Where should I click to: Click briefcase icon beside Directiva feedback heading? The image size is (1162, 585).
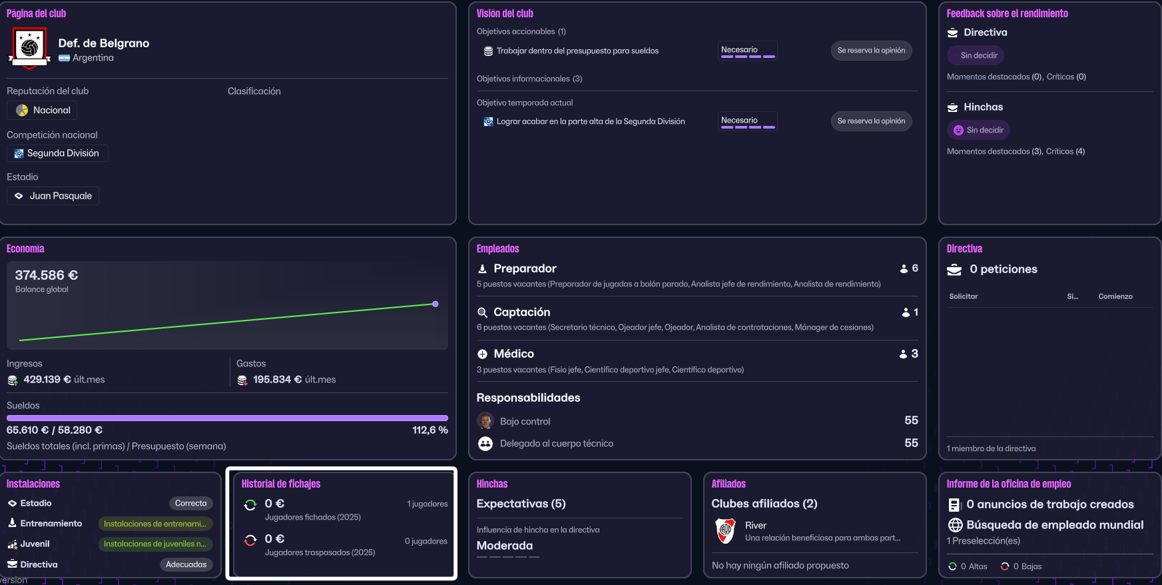click(x=953, y=33)
